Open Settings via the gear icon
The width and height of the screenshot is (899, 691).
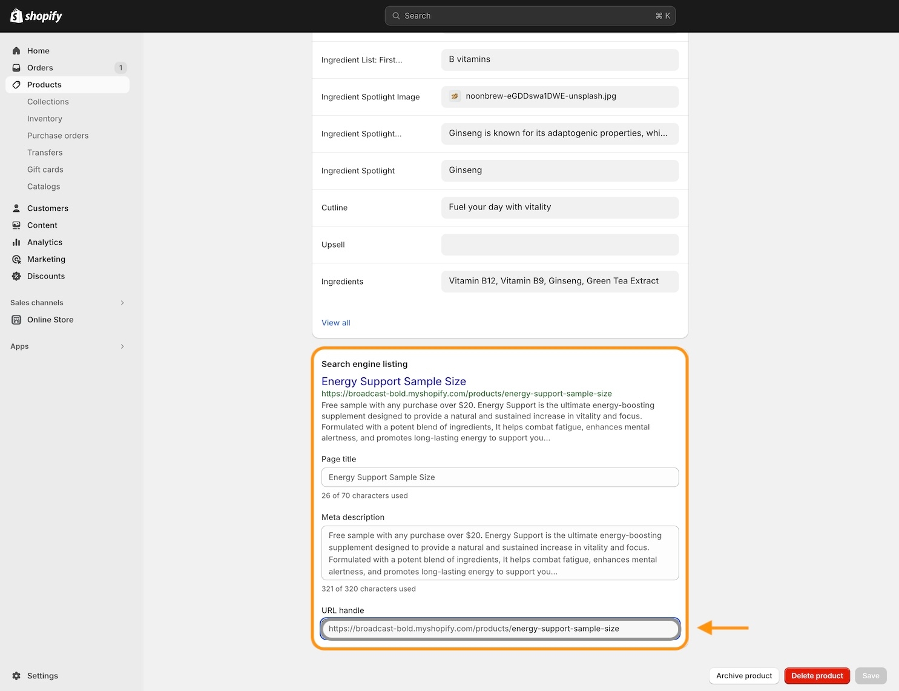coord(16,676)
